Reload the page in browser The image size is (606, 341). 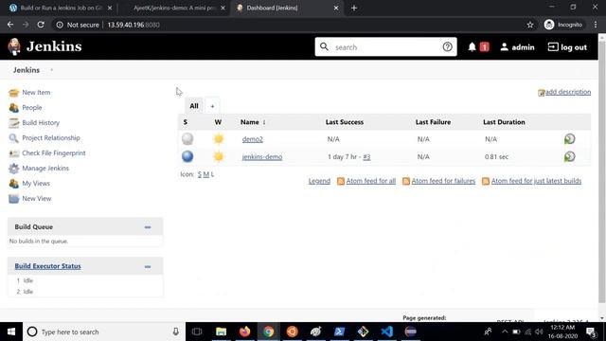pyautogui.click(x=41, y=25)
